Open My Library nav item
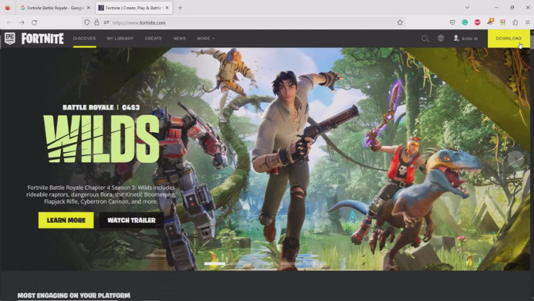Viewport: 534px width, 301px height. 120,39
